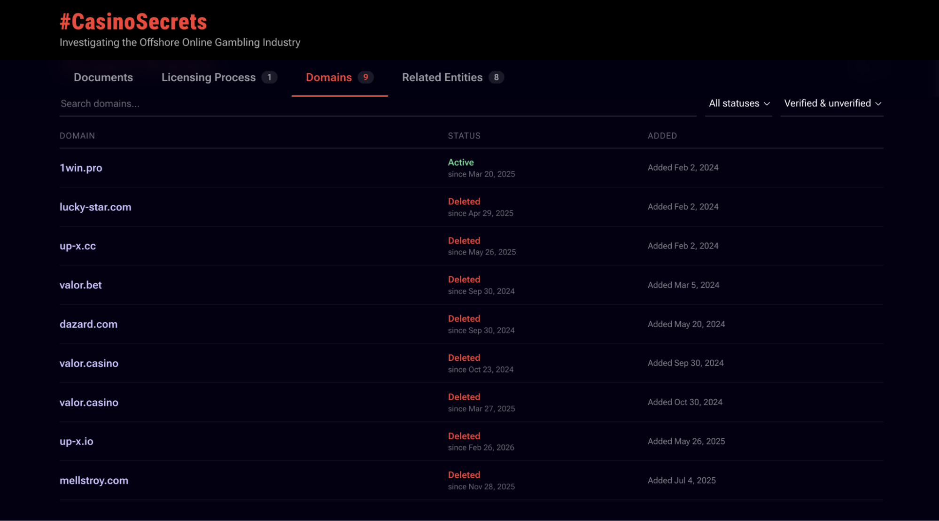Click the ADDED column header
This screenshot has height=521, width=939.
[x=662, y=136]
